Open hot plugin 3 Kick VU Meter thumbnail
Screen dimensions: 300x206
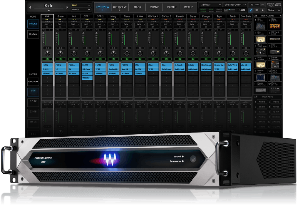click(x=261, y=39)
